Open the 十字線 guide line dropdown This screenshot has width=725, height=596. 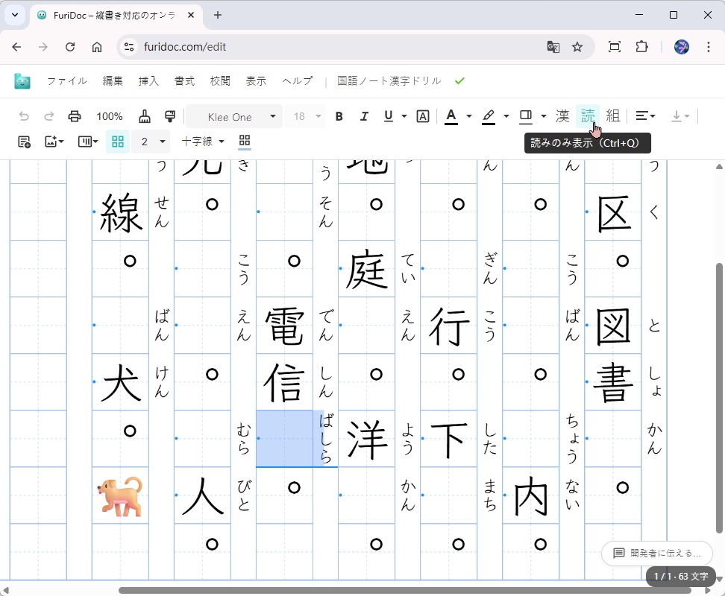click(x=203, y=142)
